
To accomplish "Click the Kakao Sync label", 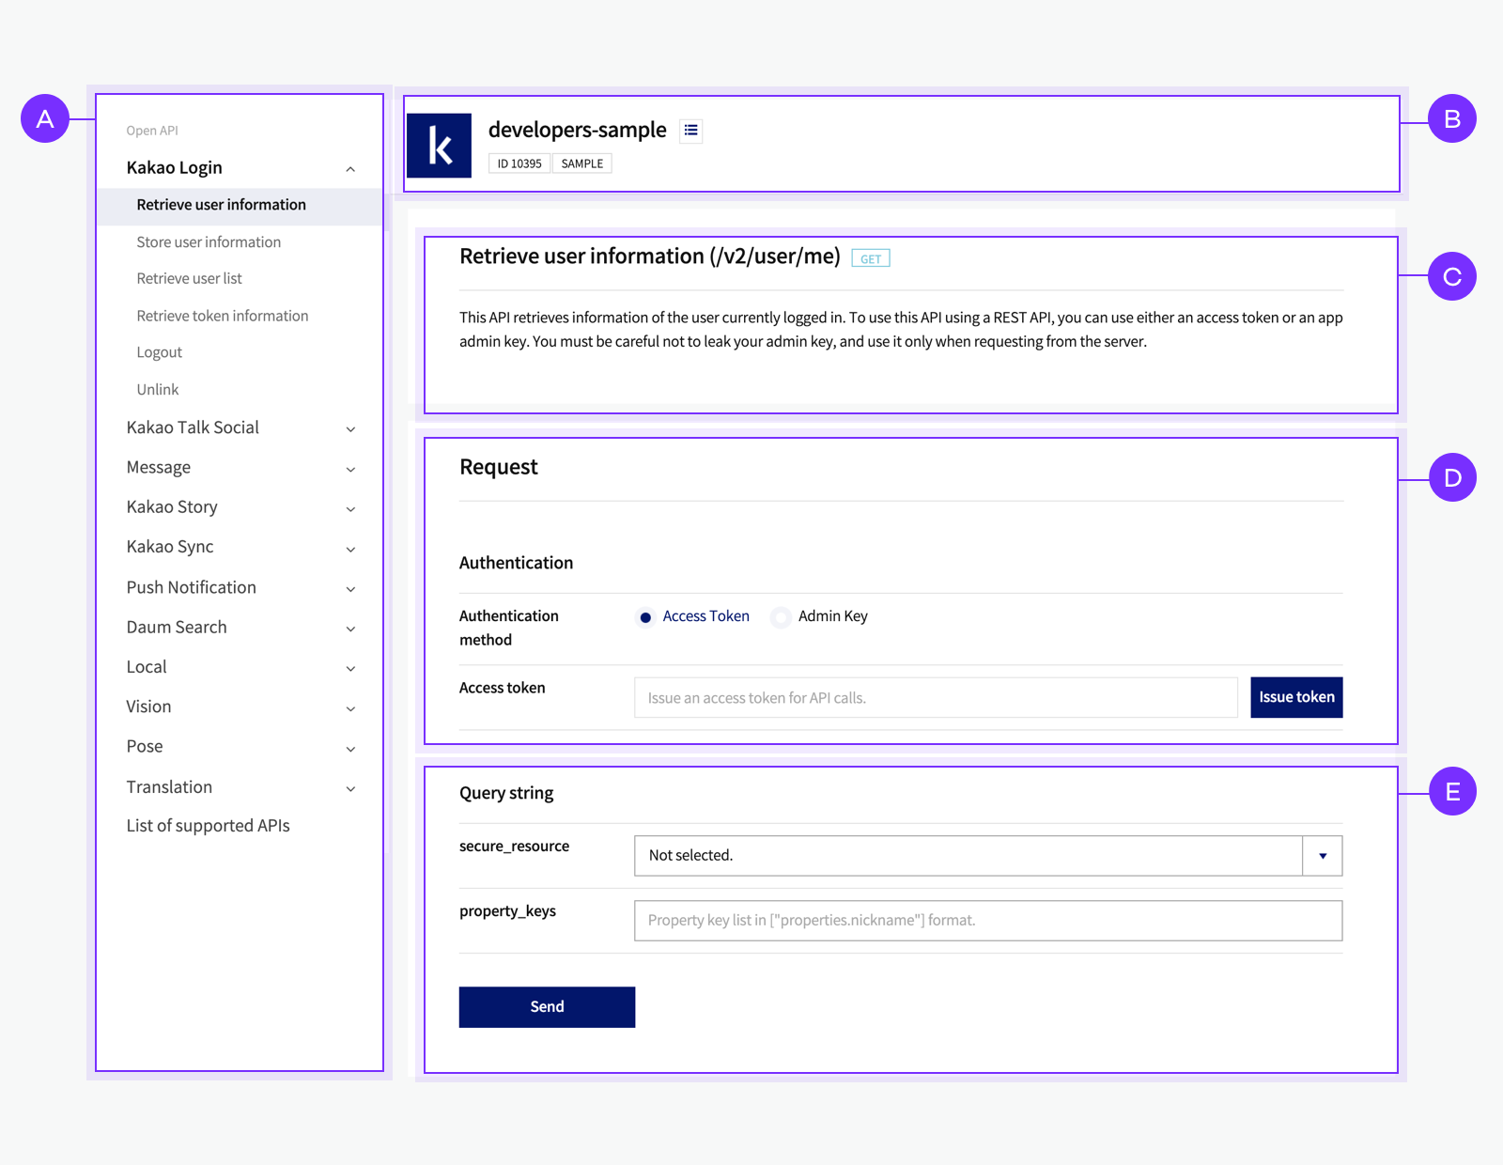I will (170, 547).
